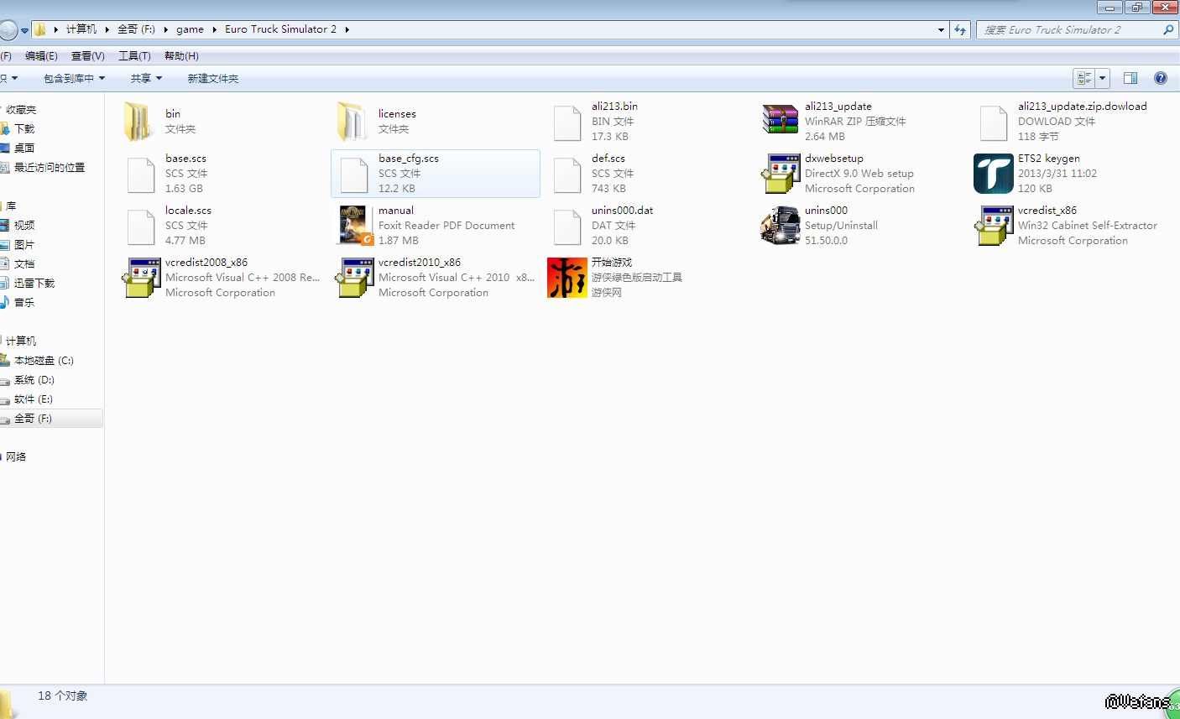Select the base_cfg.scs file icon
Screen dimensions: 1180x719
tap(354, 175)
